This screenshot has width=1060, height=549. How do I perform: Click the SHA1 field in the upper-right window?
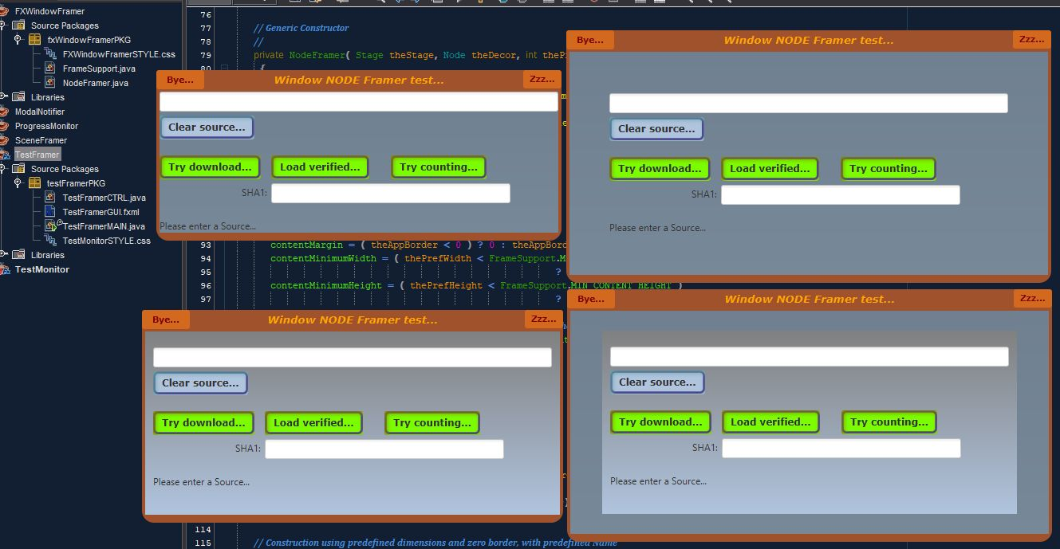pos(841,195)
